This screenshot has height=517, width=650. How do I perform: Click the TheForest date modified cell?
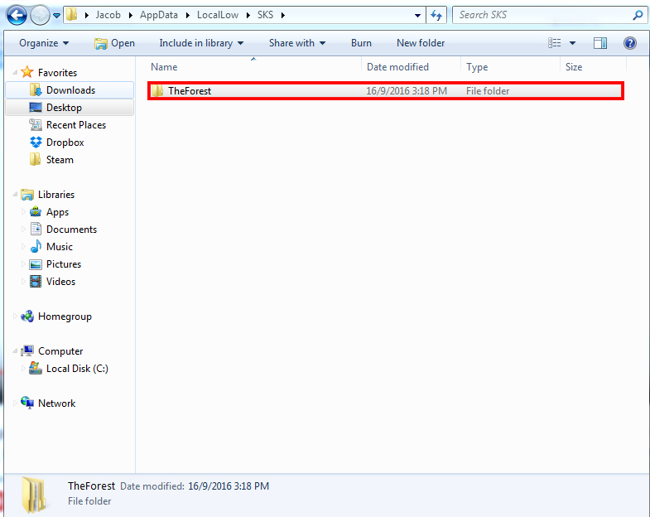pyautogui.click(x=407, y=91)
